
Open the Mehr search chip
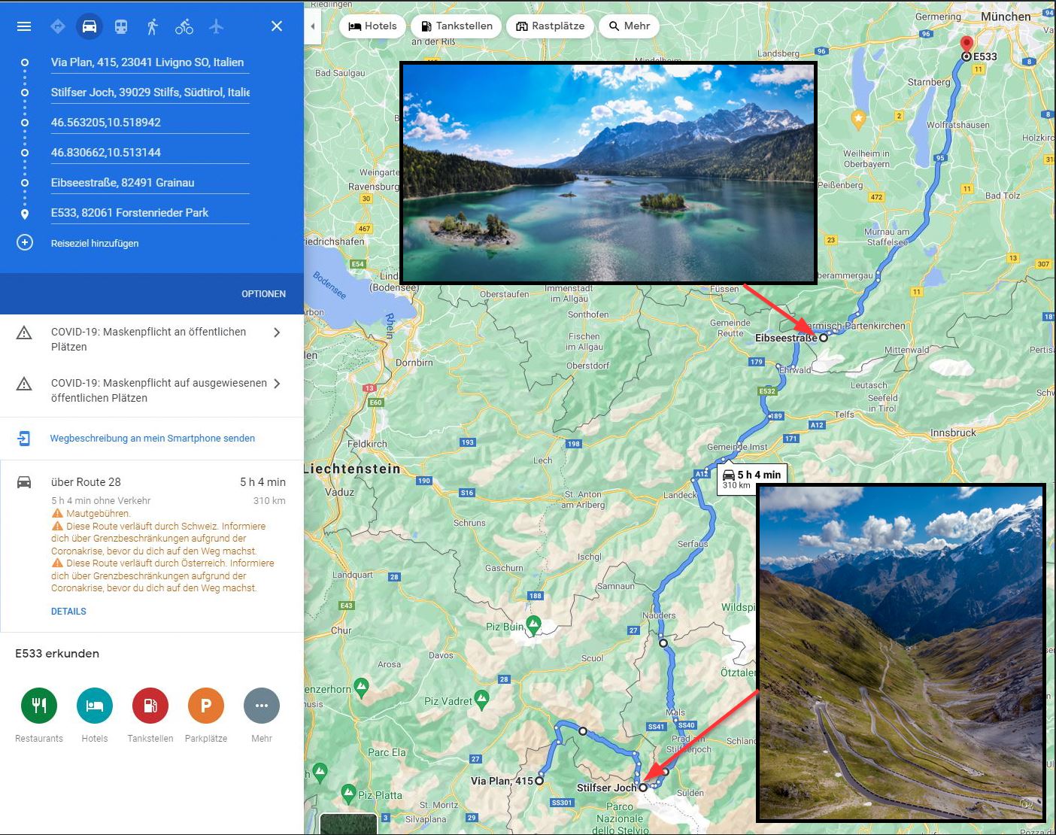click(630, 26)
